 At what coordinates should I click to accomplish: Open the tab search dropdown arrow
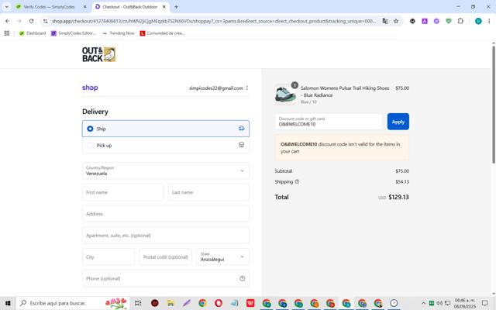coord(7,7)
